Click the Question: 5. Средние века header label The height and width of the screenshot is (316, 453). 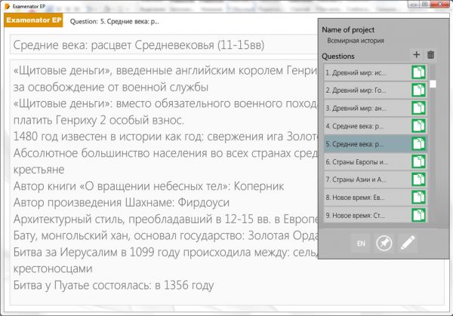[x=115, y=21]
